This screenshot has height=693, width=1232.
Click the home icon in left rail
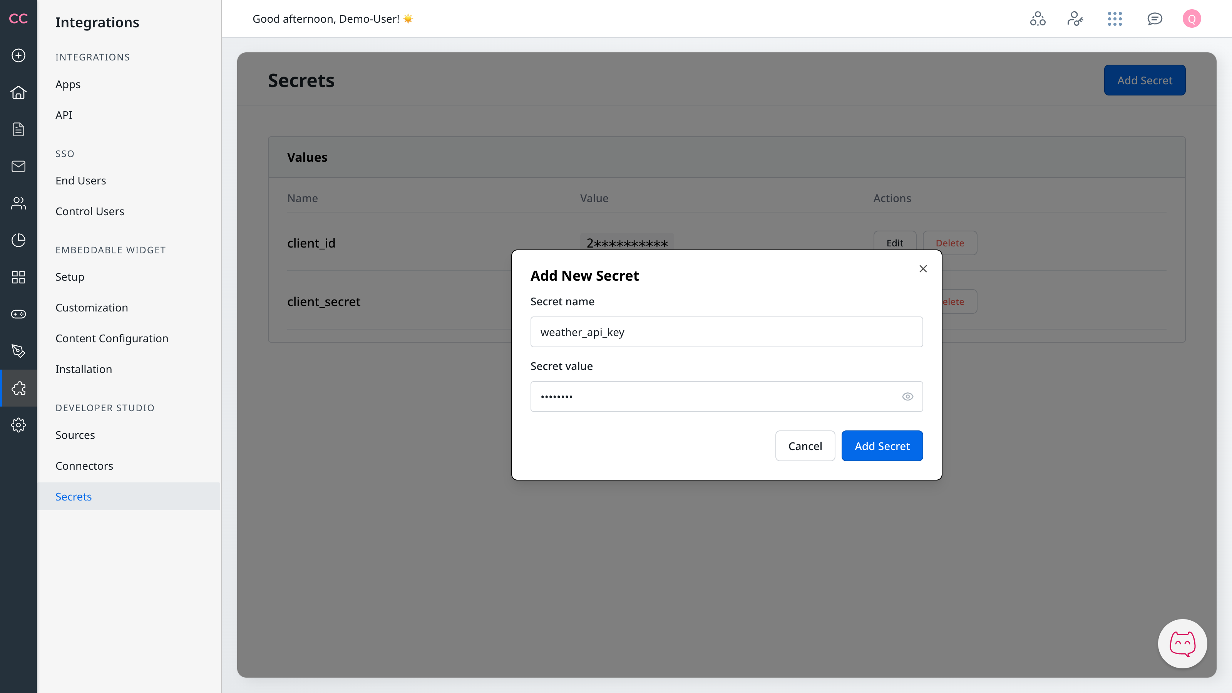18,92
